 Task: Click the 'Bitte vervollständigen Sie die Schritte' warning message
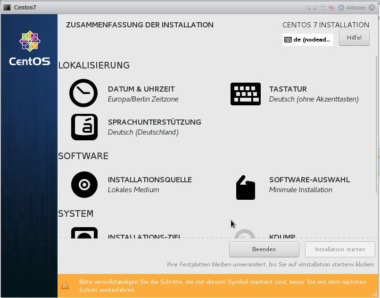tap(223, 286)
